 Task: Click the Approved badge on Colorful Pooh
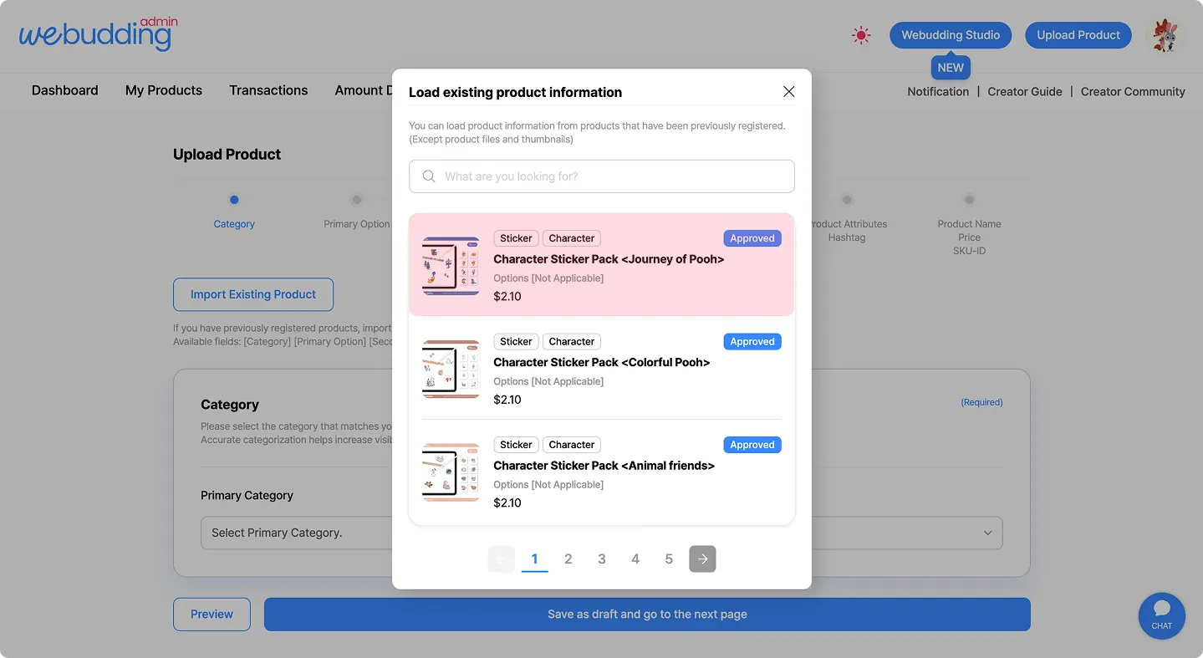[752, 341]
